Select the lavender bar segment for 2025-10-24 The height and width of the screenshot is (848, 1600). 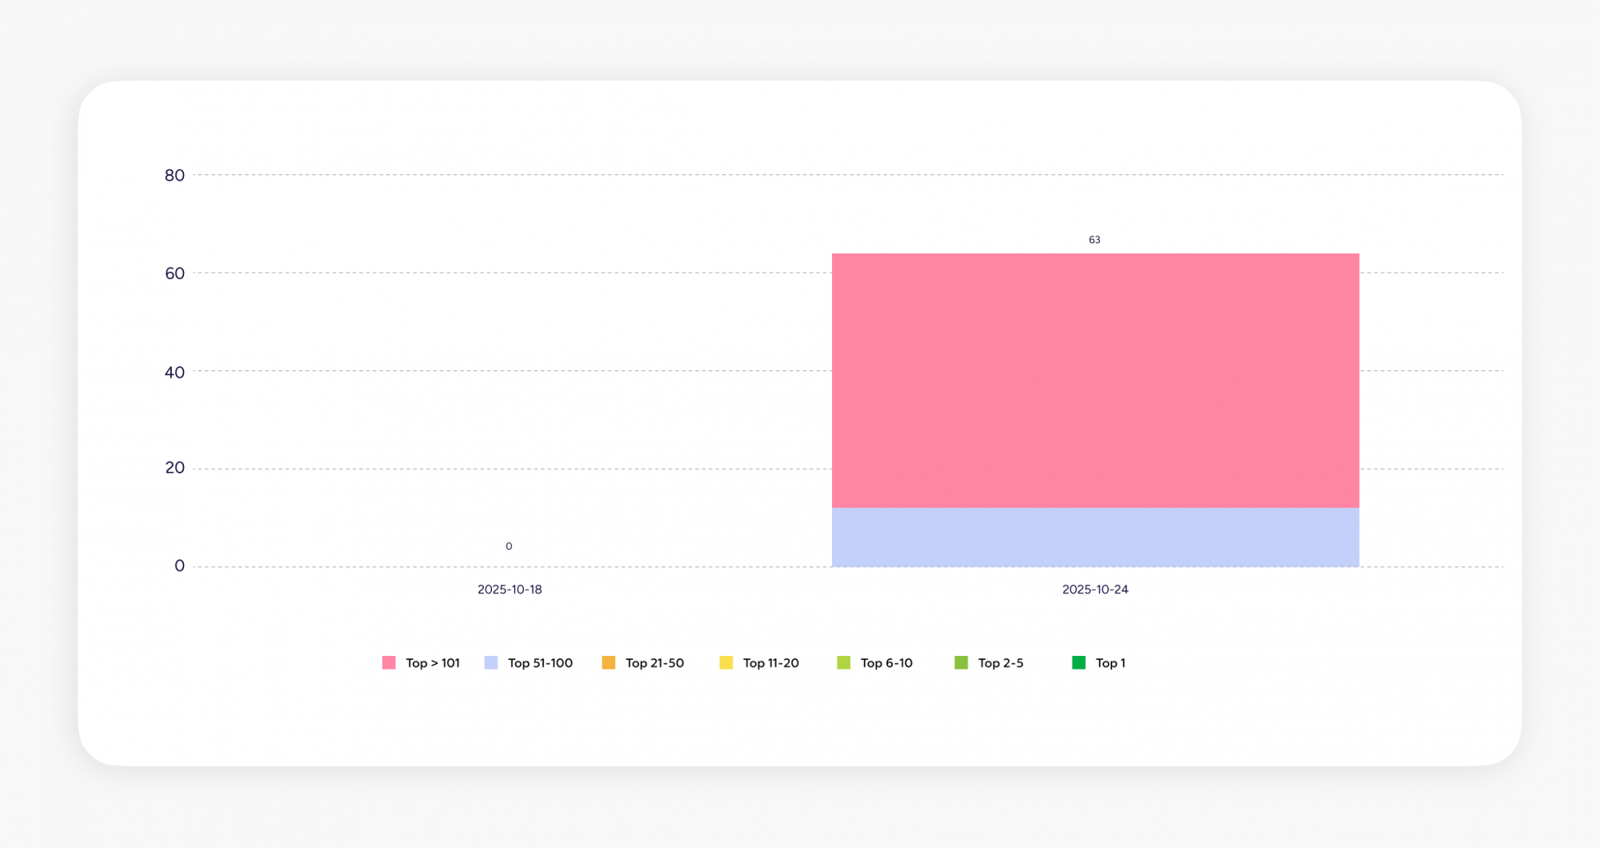[1095, 537]
